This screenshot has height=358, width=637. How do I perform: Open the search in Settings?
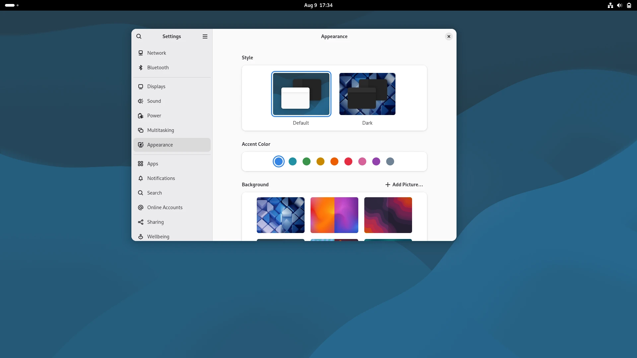[139, 36]
